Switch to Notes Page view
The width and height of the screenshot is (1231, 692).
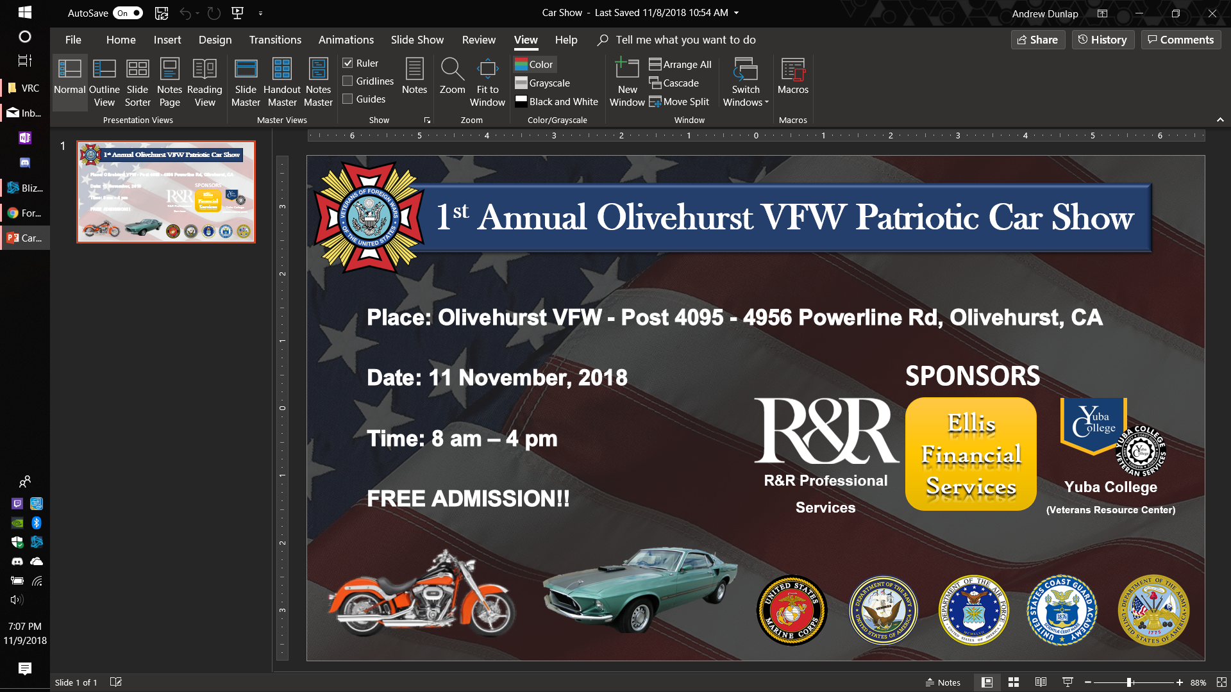[x=169, y=83]
